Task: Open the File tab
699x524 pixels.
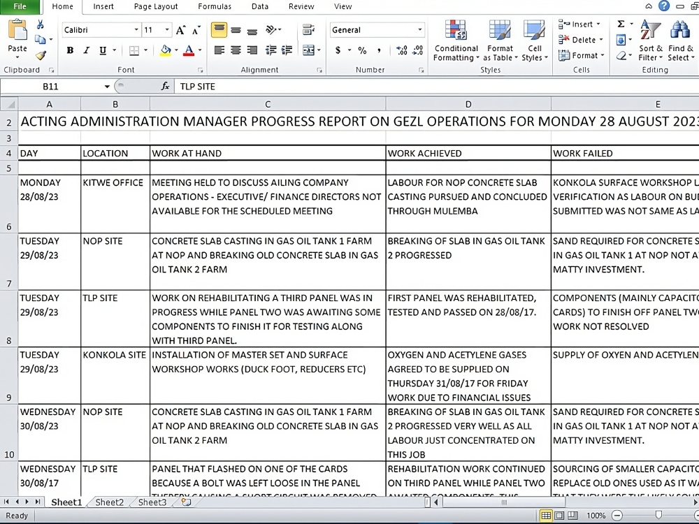Action: click(20, 6)
